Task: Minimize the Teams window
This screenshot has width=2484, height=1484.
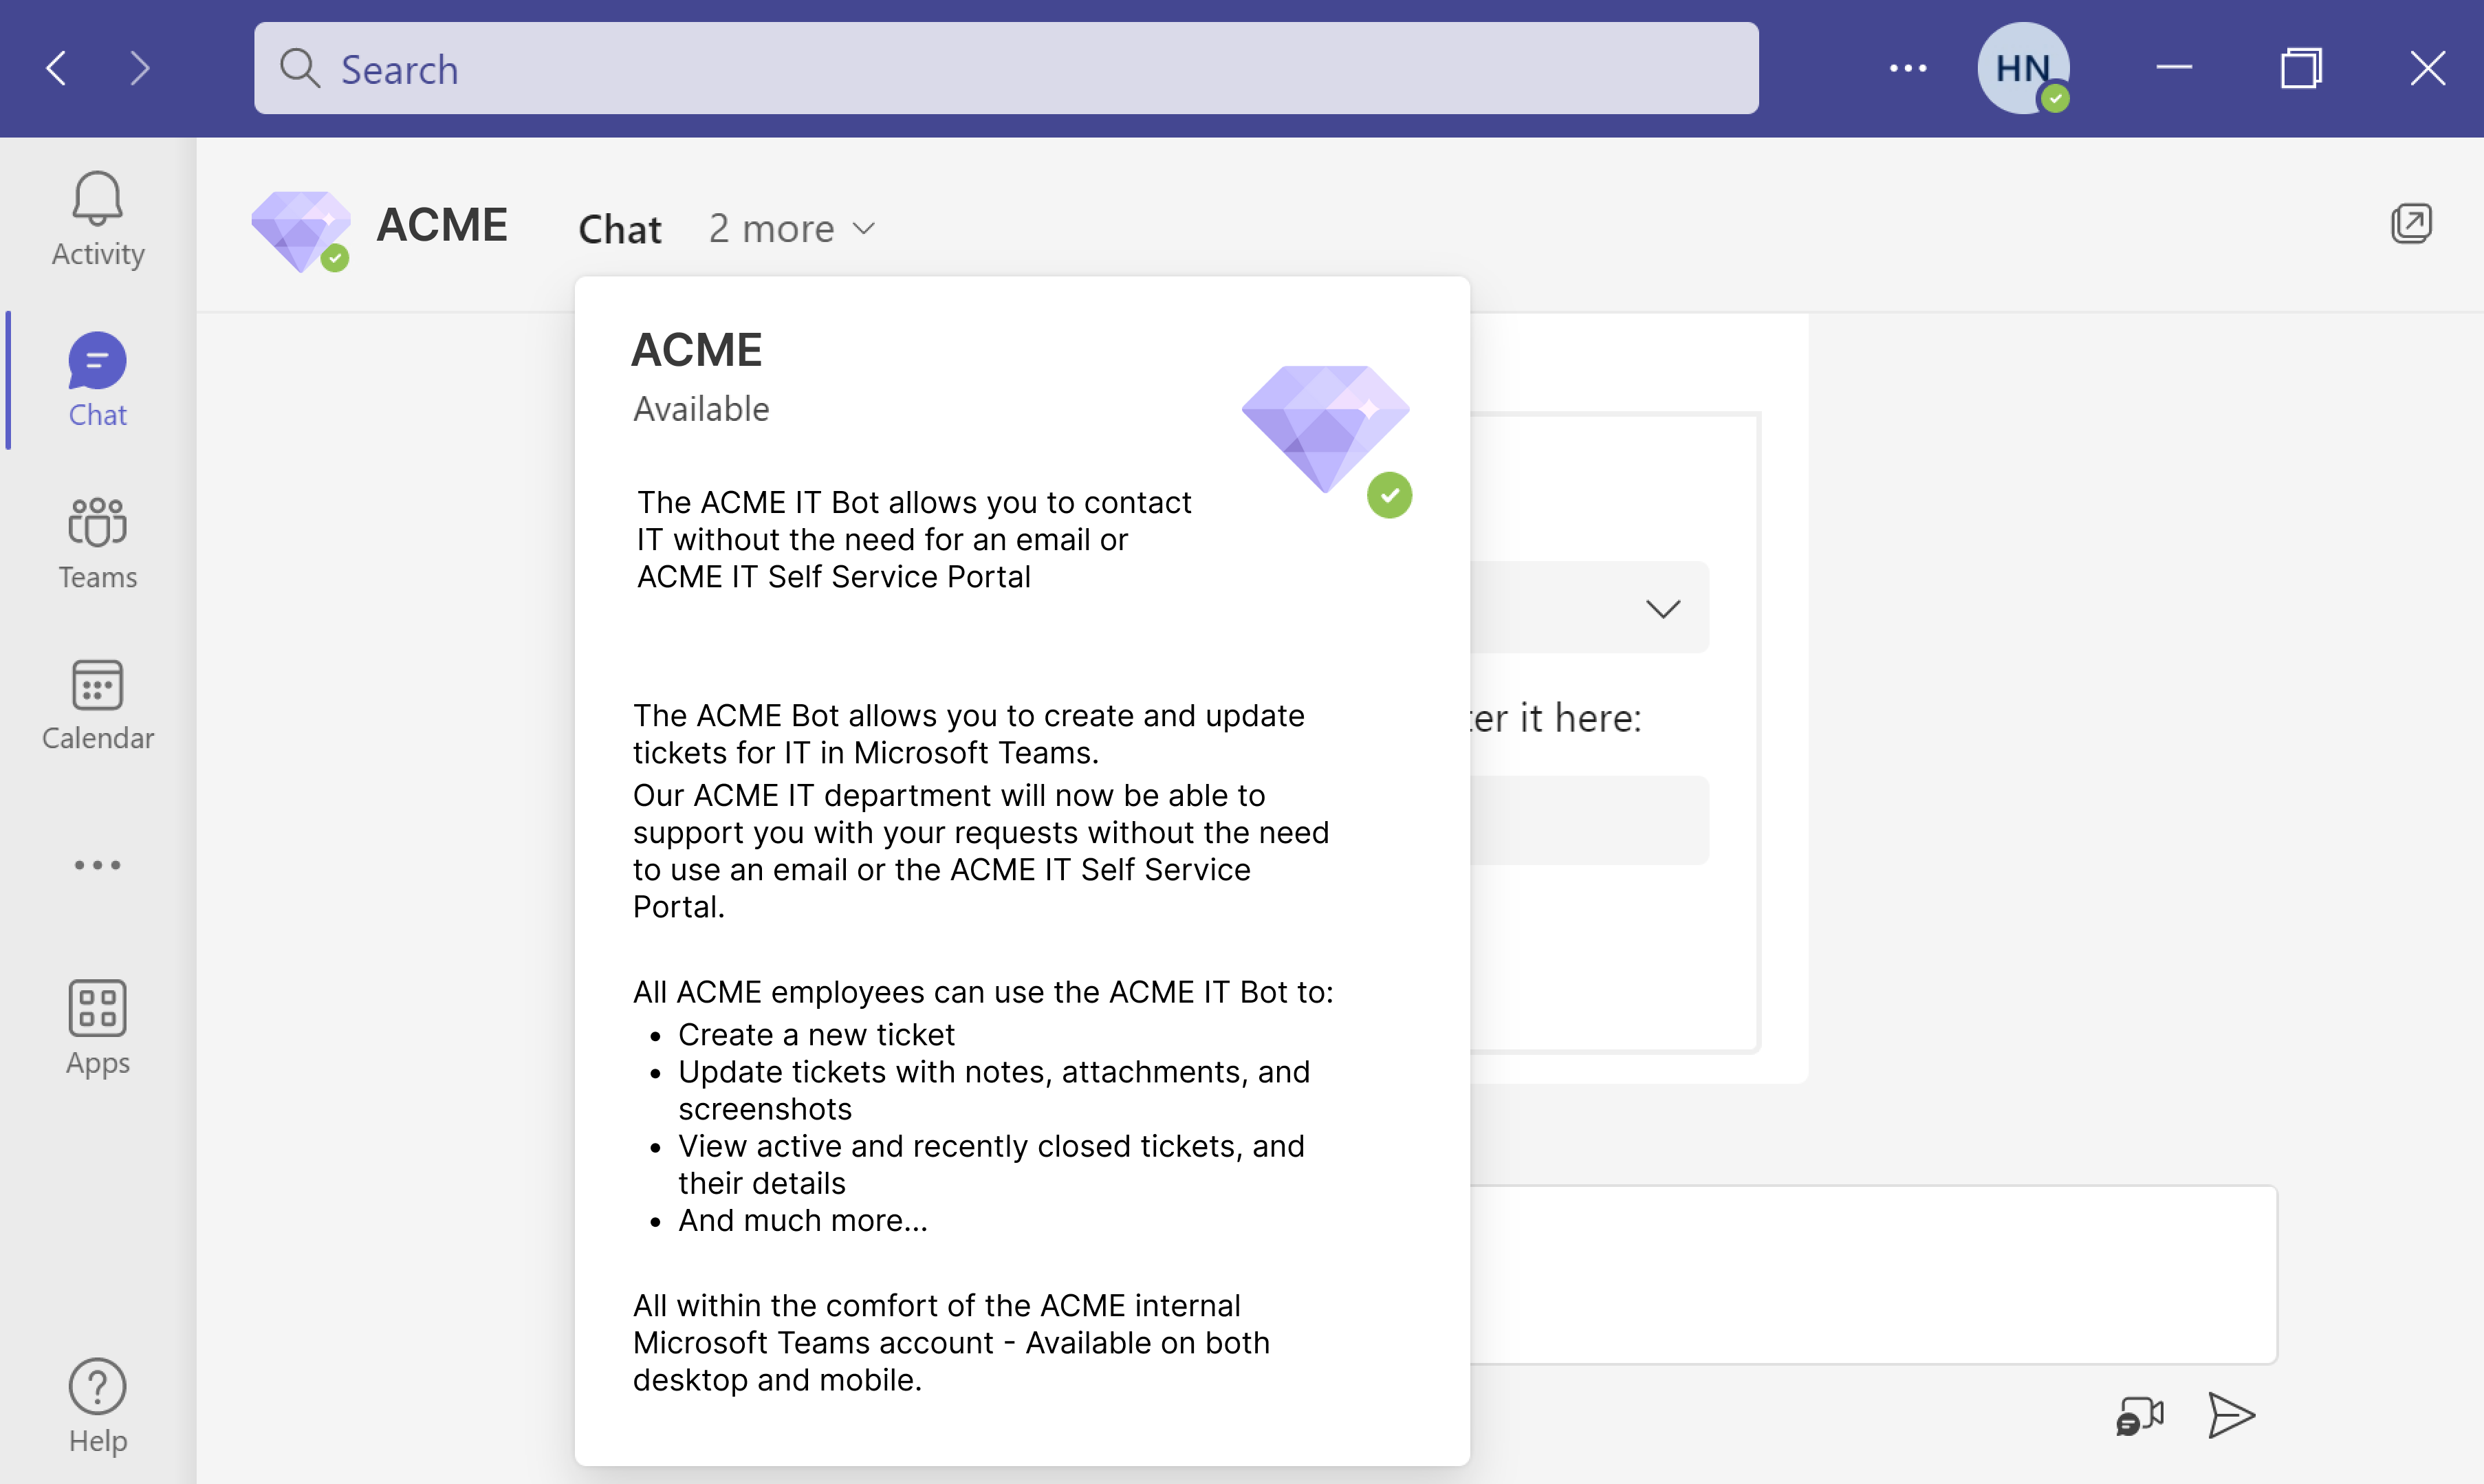Action: (2174, 68)
